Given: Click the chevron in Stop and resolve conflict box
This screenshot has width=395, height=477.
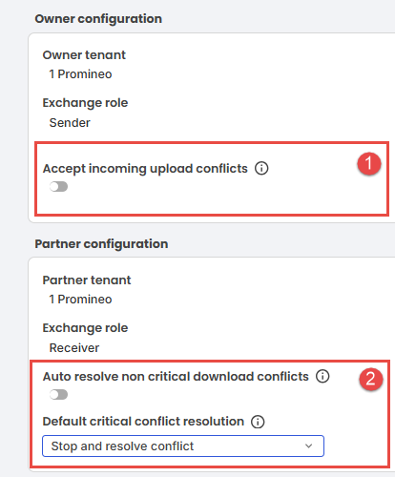Looking at the screenshot, I should [308, 446].
